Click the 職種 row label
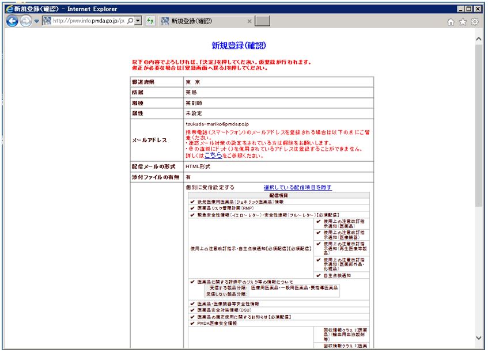The width and height of the screenshot is (488, 353). 138,103
